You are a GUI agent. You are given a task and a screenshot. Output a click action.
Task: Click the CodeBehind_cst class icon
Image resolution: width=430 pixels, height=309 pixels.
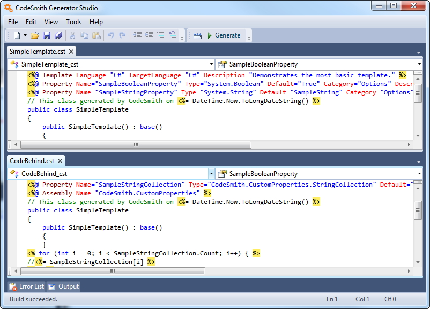[x=14, y=174]
